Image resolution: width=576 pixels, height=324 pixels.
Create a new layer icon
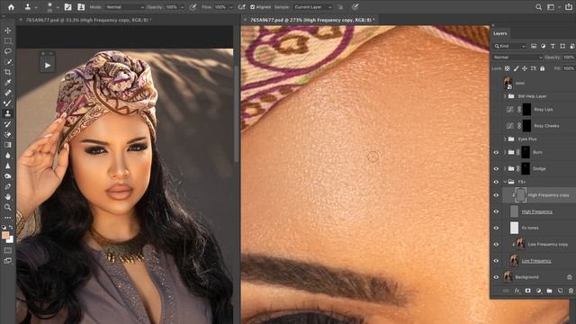point(560,291)
